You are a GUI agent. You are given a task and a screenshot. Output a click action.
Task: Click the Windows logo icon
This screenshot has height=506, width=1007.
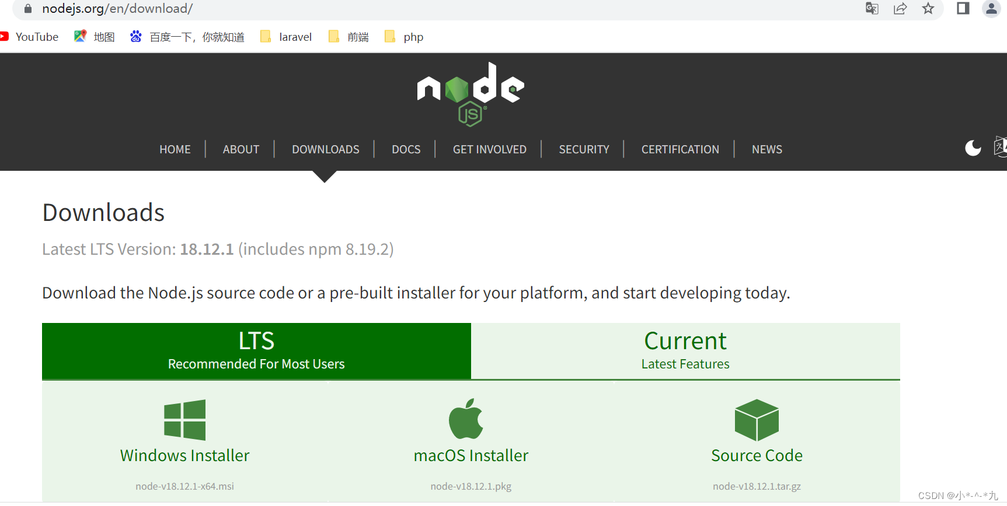pyautogui.click(x=184, y=420)
